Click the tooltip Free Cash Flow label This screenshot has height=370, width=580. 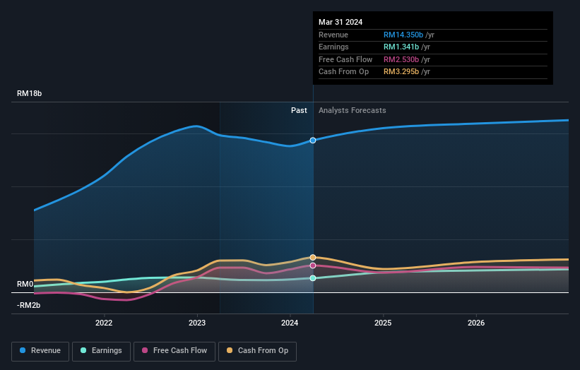pos(345,59)
